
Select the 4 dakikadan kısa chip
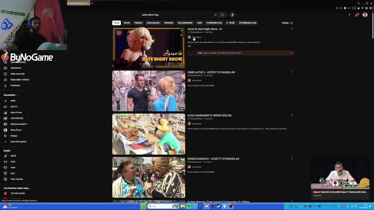point(214,23)
